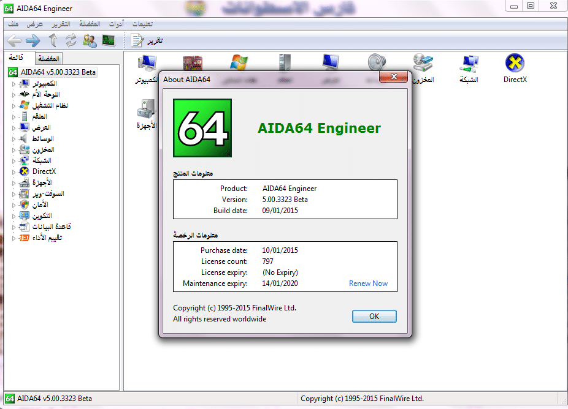Open the أدوات (Tools) menu
The width and height of the screenshot is (568, 409).
click(117, 24)
